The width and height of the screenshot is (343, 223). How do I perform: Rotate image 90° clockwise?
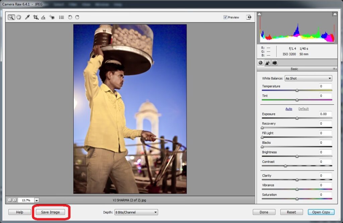77,17
